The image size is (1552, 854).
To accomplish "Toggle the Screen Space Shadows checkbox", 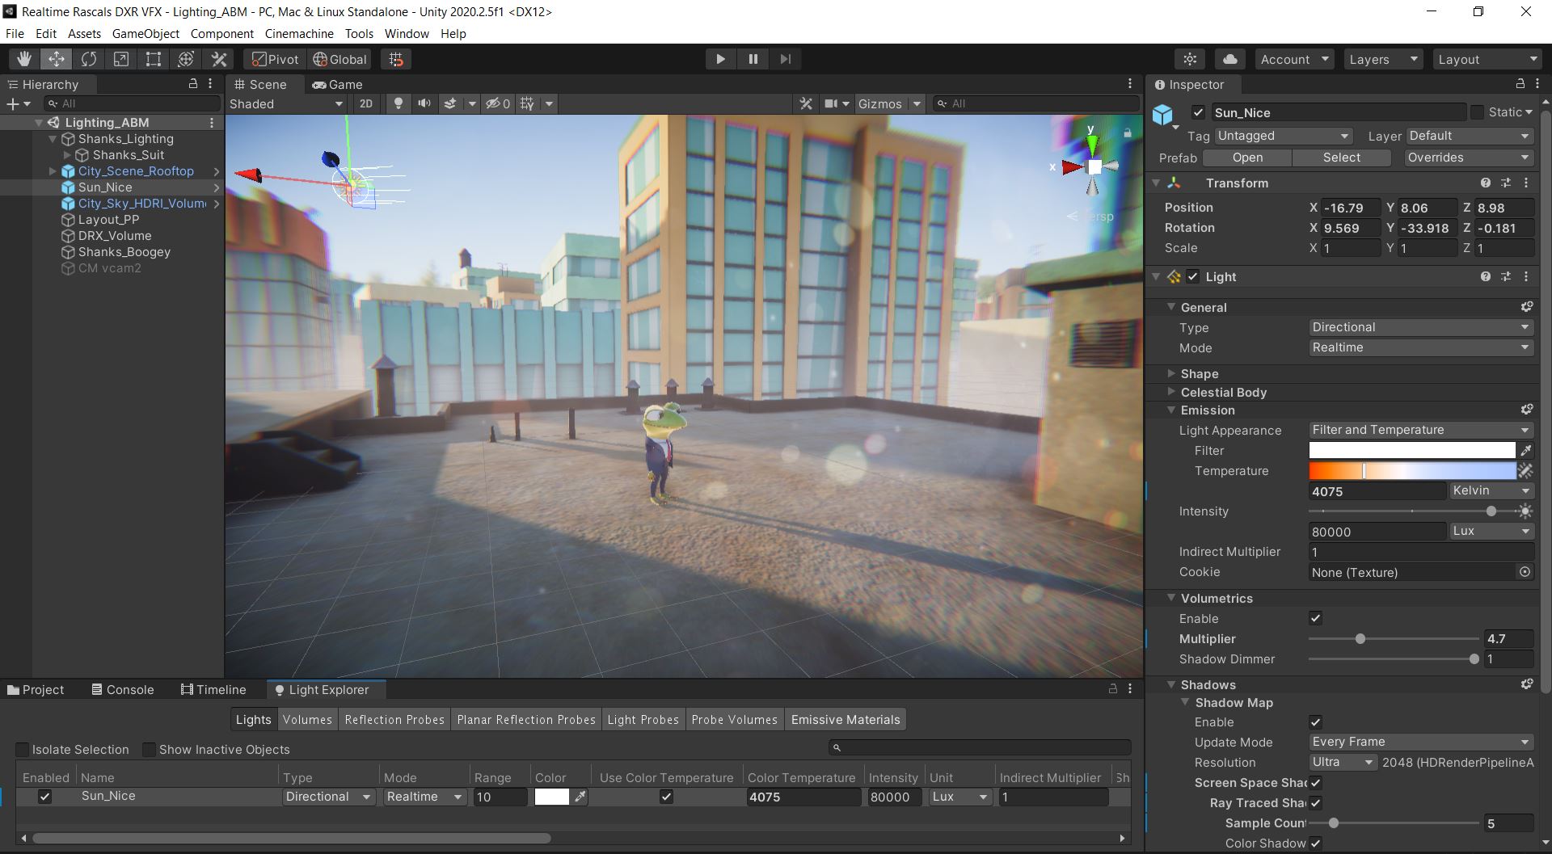I will 1316,783.
